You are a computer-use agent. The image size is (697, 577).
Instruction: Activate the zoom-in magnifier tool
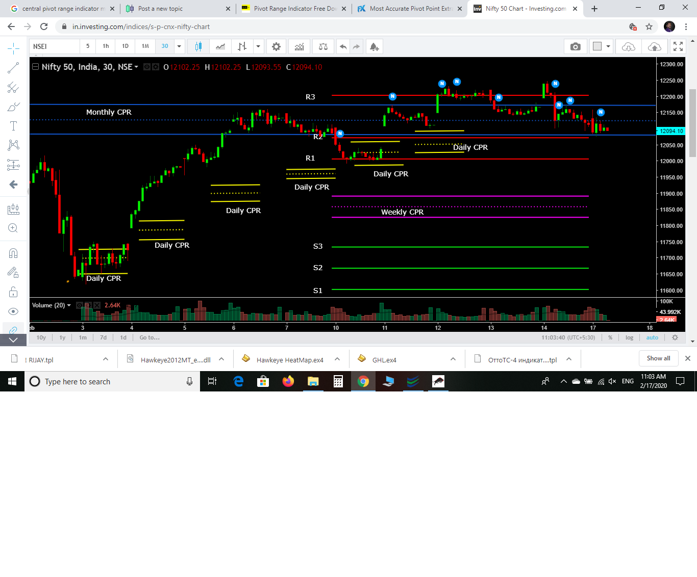pyautogui.click(x=13, y=228)
